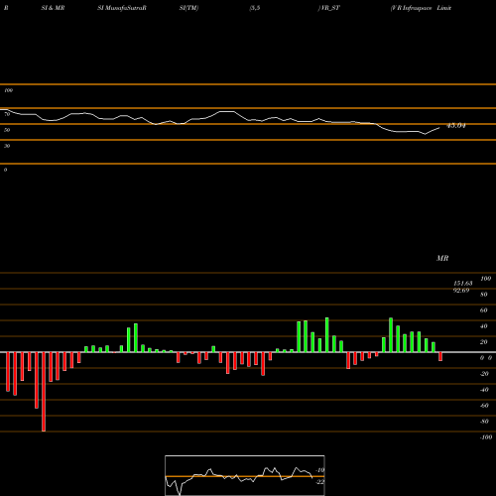Screen dimensions: 496x496
Task: Click the RSI axis label 100
Action: [8, 90]
